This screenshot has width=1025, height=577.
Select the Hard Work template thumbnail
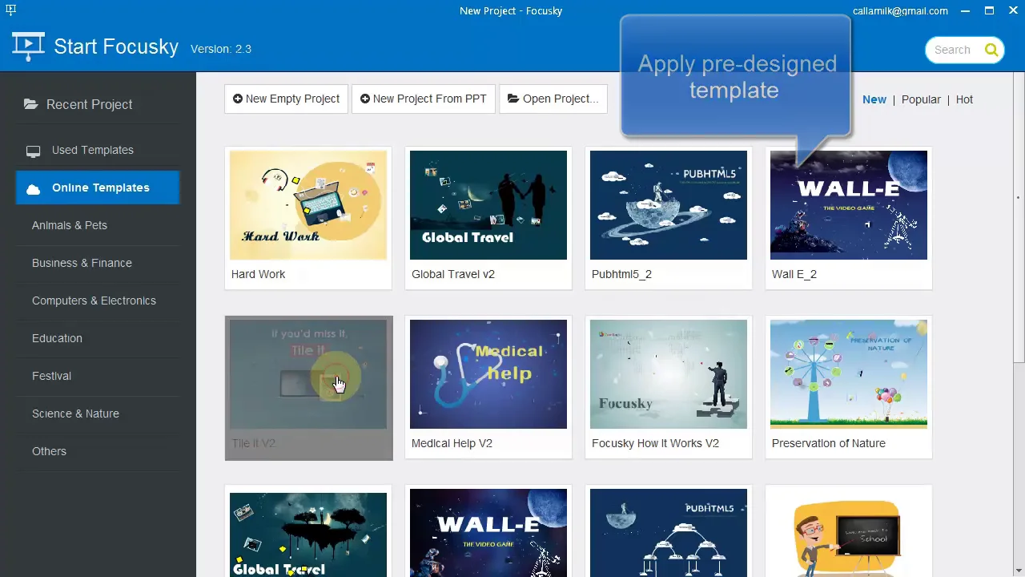(308, 205)
